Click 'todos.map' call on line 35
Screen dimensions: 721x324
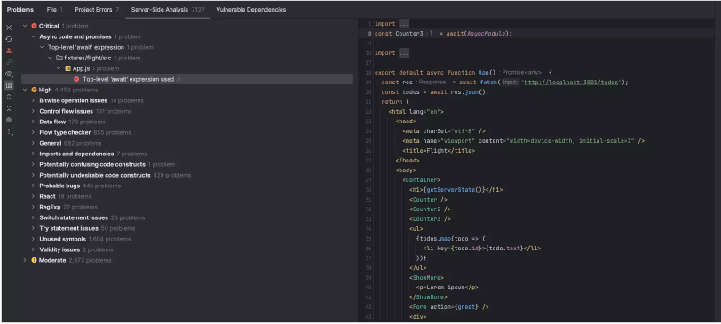433,239
